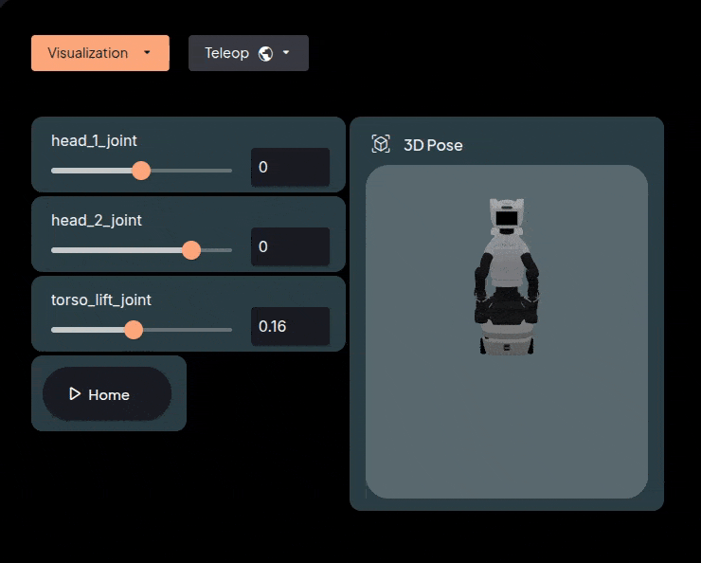
Task: Click the head_1_joint slider handle
Action: click(141, 171)
